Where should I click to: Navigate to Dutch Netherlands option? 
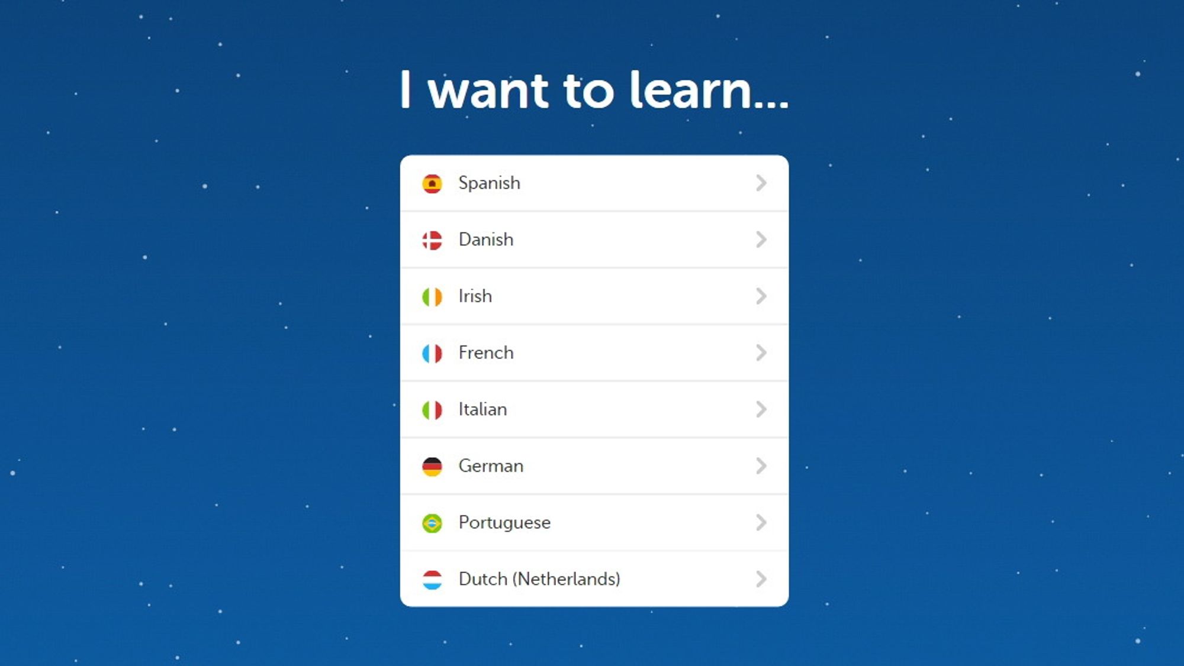592,578
